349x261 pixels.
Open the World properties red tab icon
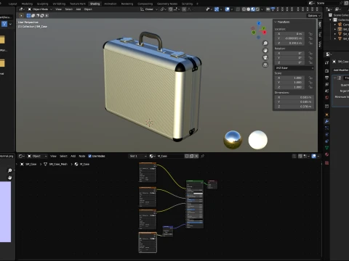[x=326, y=98]
